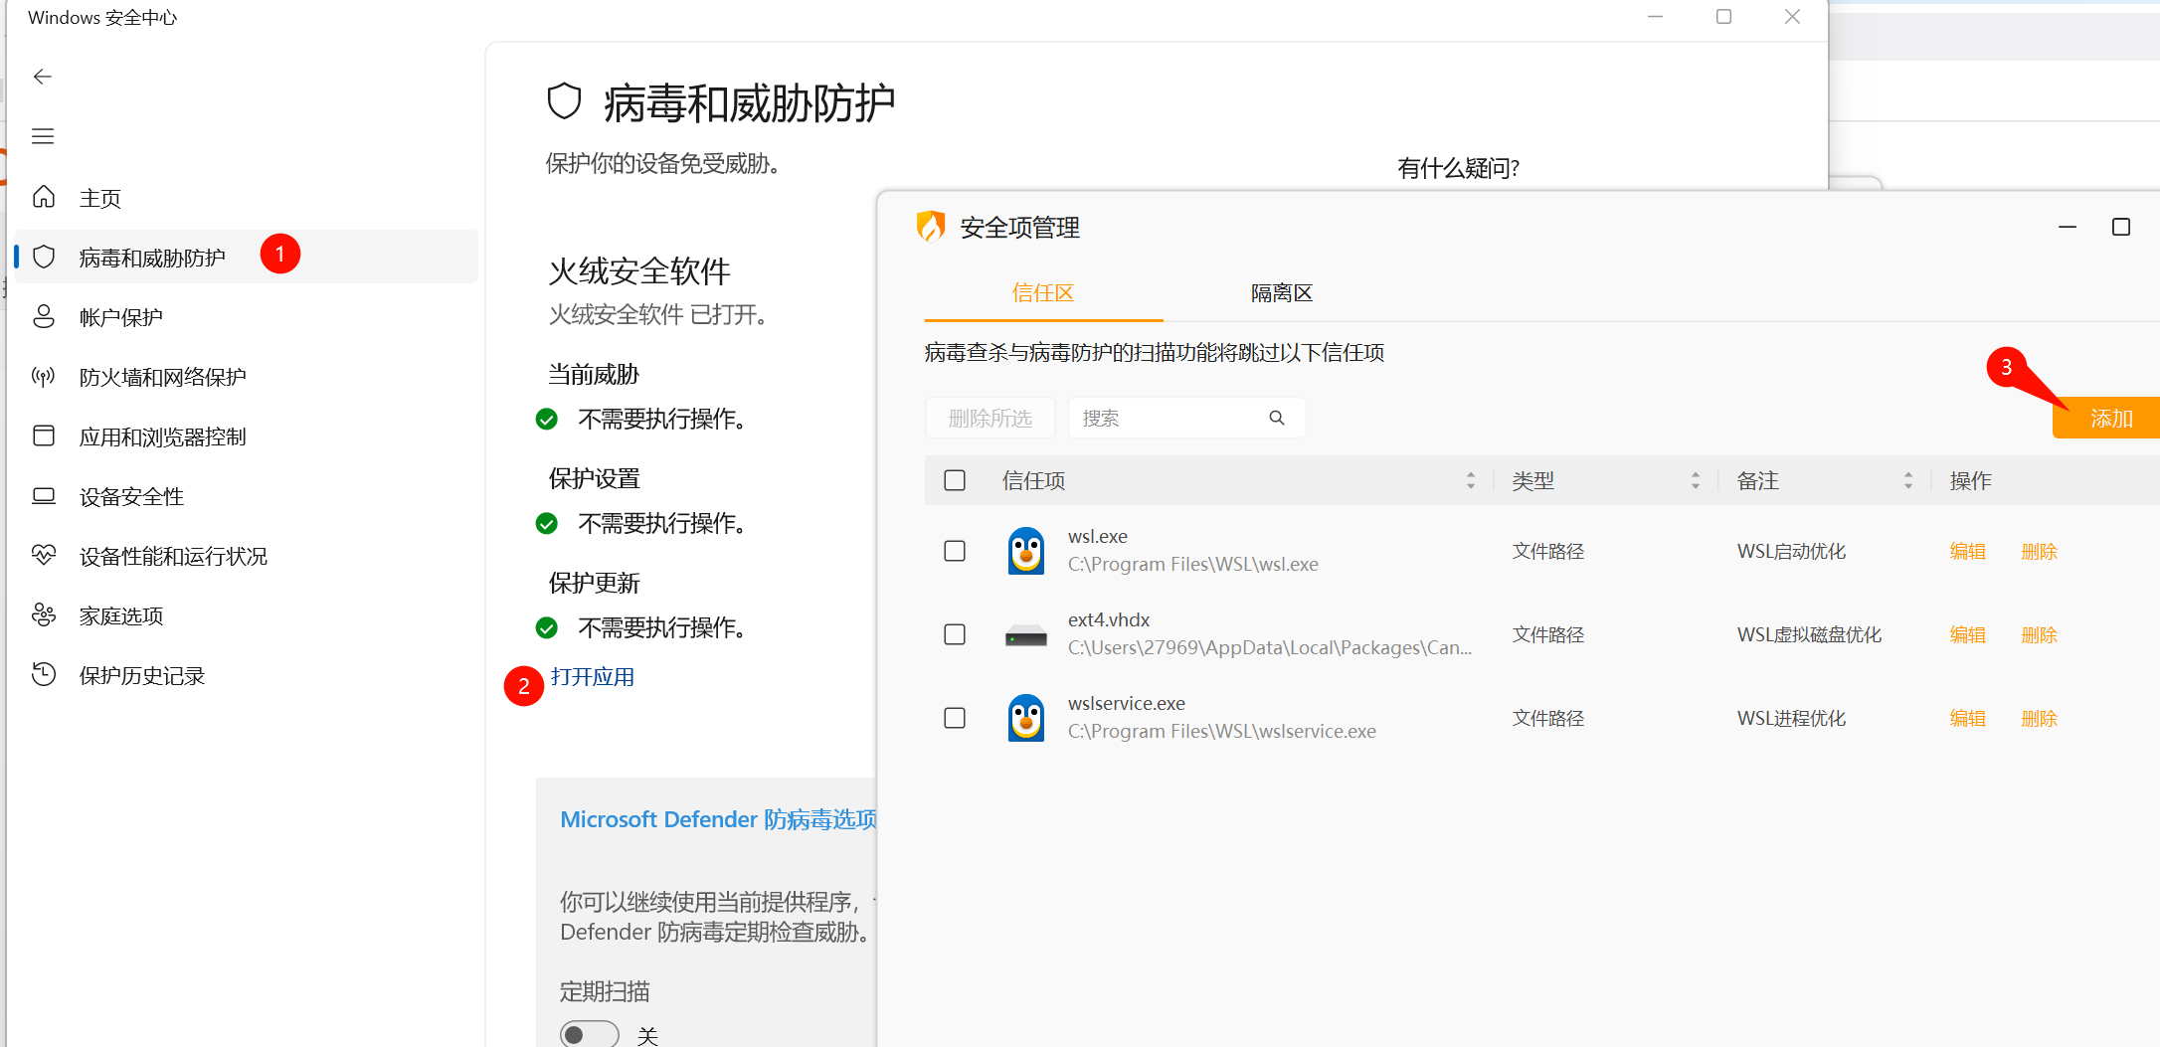Edit the wsl.exe trust entry
Image resolution: width=2160 pixels, height=1047 pixels.
click(x=1968, y=551)
